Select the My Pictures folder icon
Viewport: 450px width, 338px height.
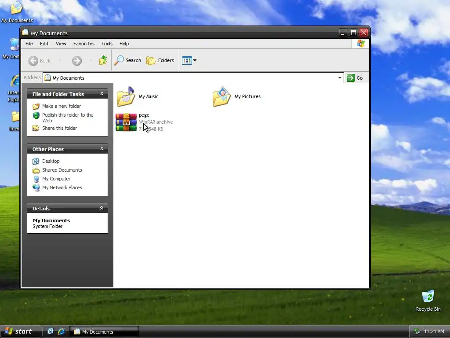(x=221, y=96)
